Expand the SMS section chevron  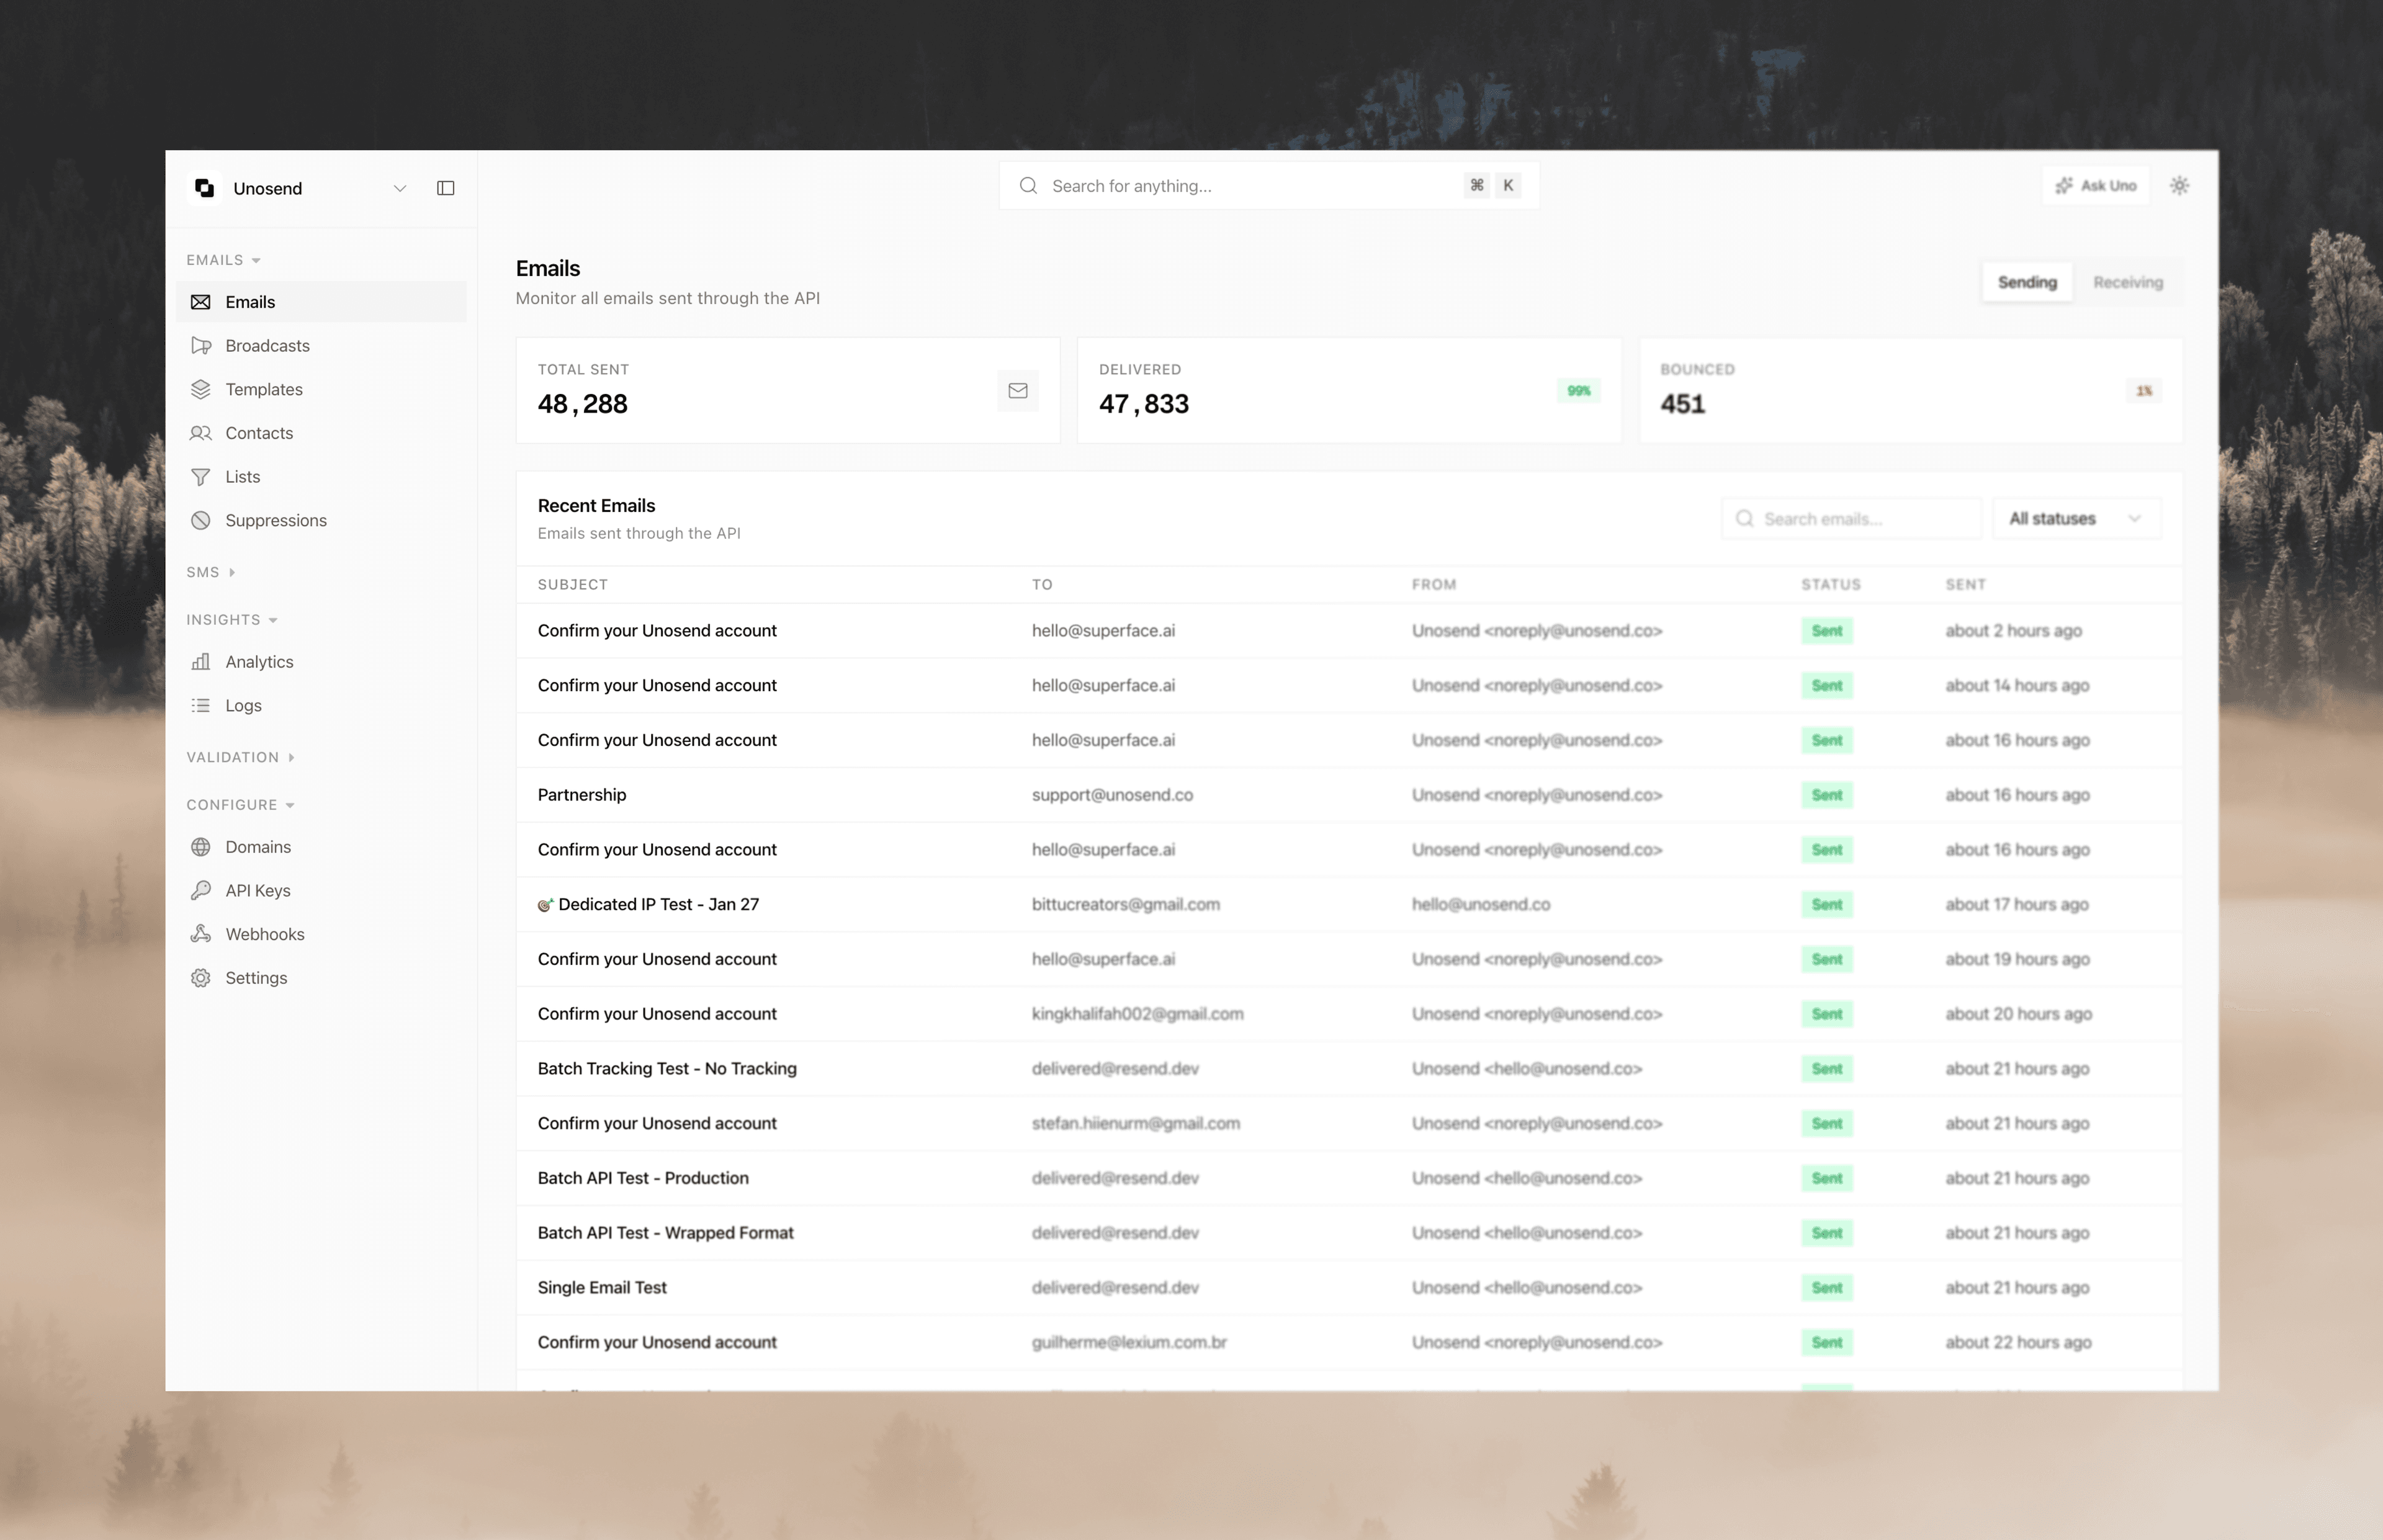click(x=232, y=572)
